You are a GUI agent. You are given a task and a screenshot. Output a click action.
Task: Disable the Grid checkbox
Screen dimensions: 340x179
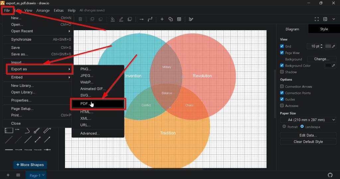[282, 46]
